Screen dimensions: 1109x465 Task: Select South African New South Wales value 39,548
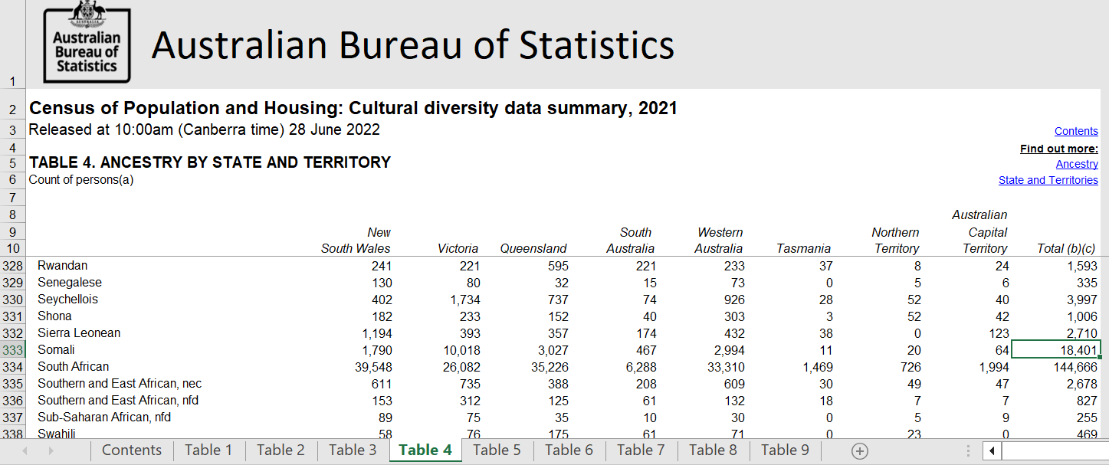pyautogui.click(x=372, y=367)
